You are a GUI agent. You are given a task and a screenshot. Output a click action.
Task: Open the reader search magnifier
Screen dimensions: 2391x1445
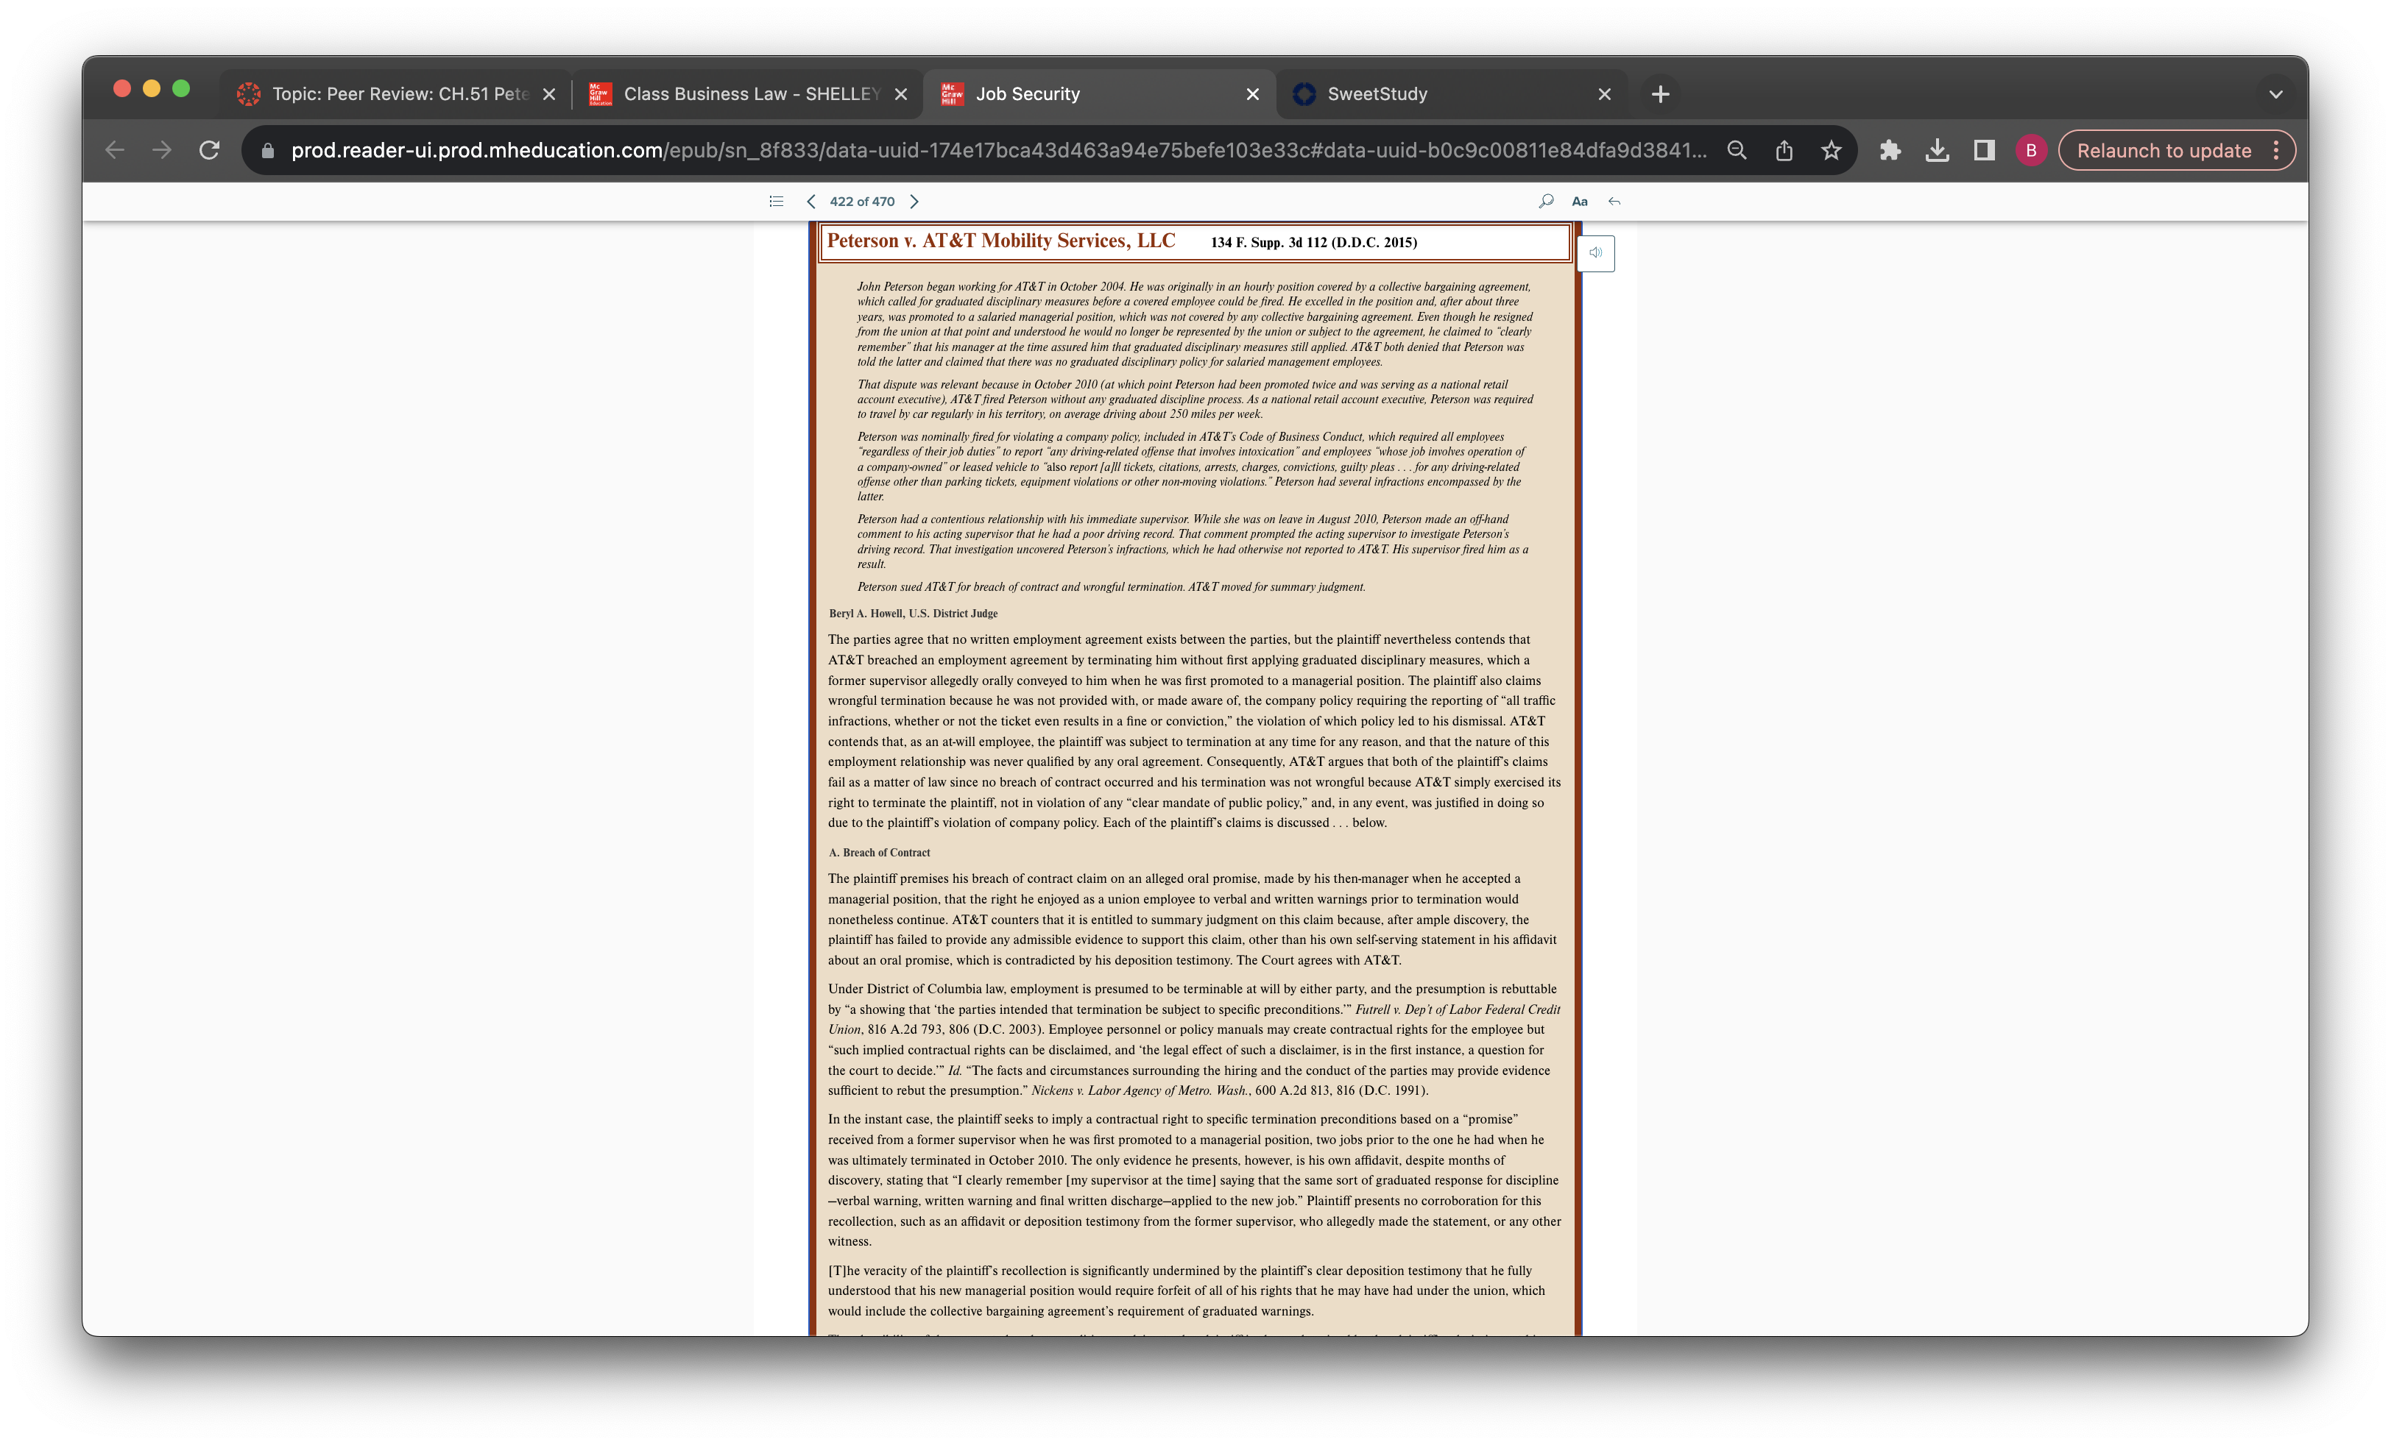click(x=1546, y=202)
